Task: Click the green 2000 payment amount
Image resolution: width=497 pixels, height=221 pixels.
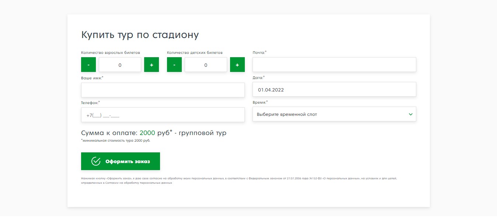Action: pos(147,133)
